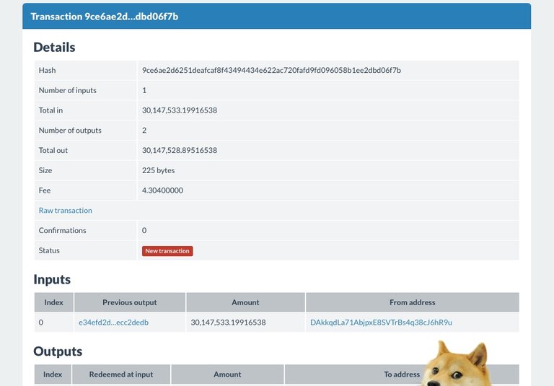Click the Total in value 30,147,533.19916538

point(180,110)
